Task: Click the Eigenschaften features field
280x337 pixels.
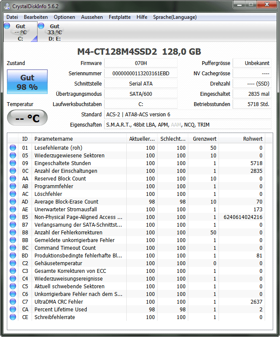Action: click(188, 124)
